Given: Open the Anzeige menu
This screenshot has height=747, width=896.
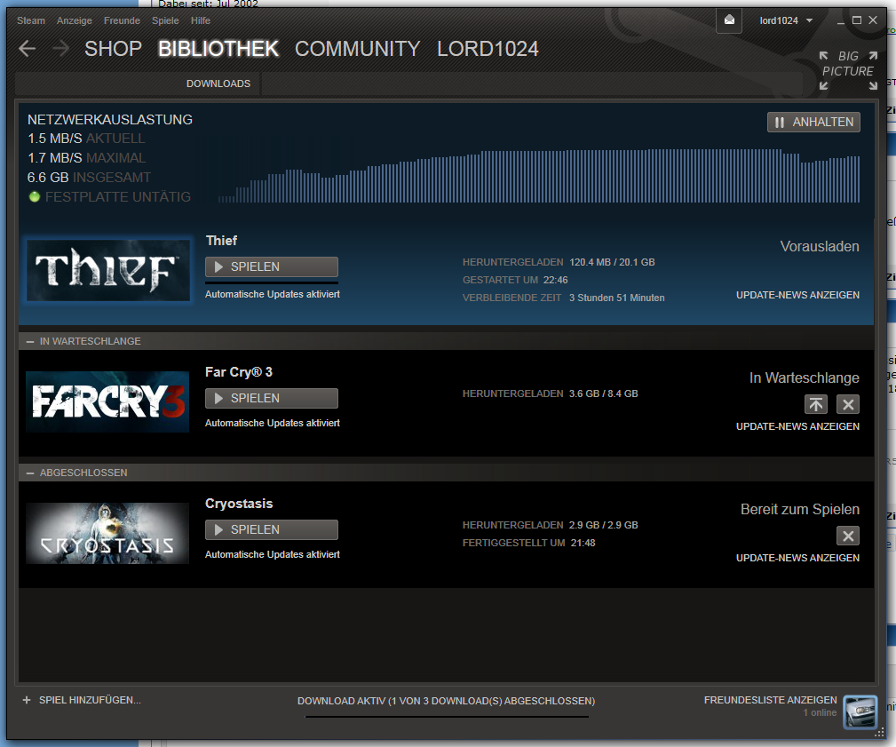Looking at the screenshot, I should (x=75, y=20).
